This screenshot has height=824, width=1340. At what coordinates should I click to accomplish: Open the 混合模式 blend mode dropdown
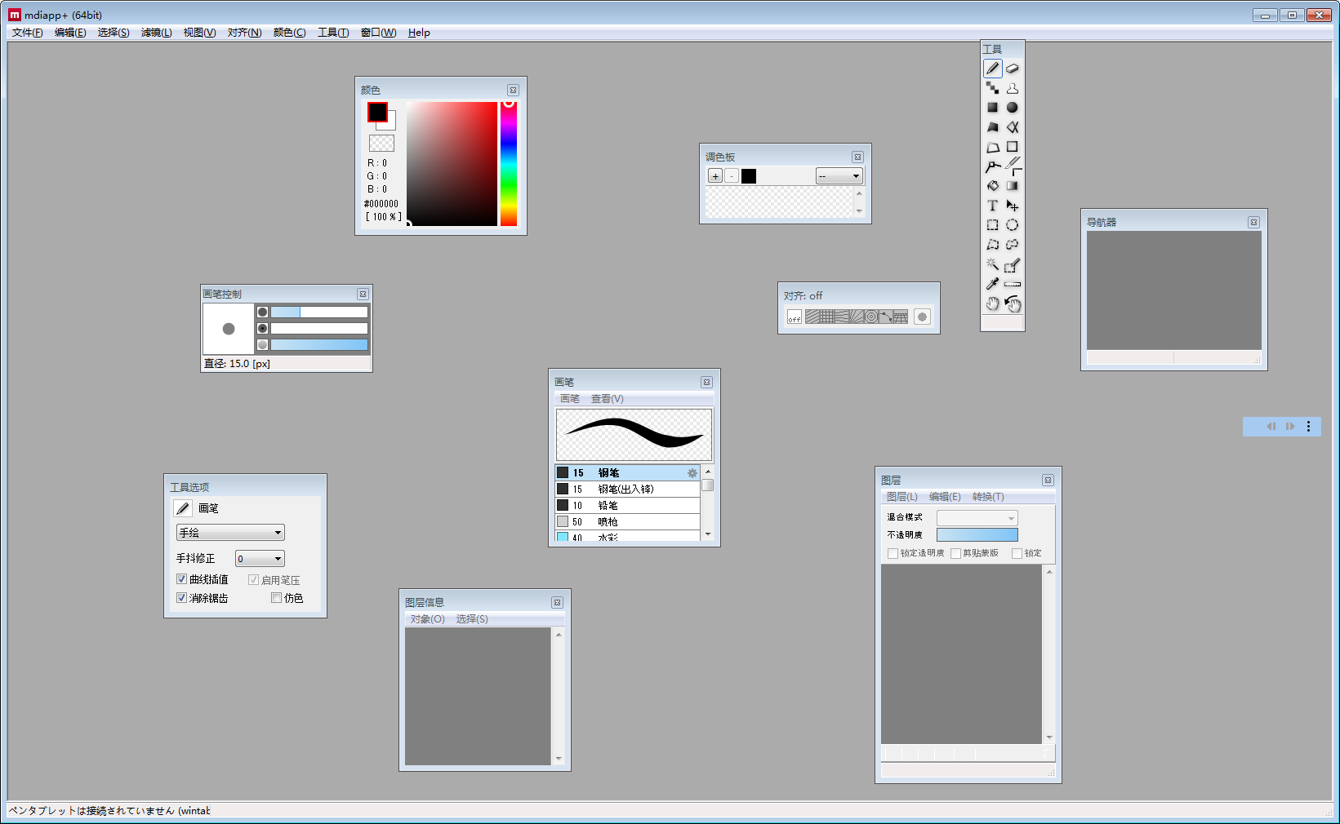tap(977, 518)
